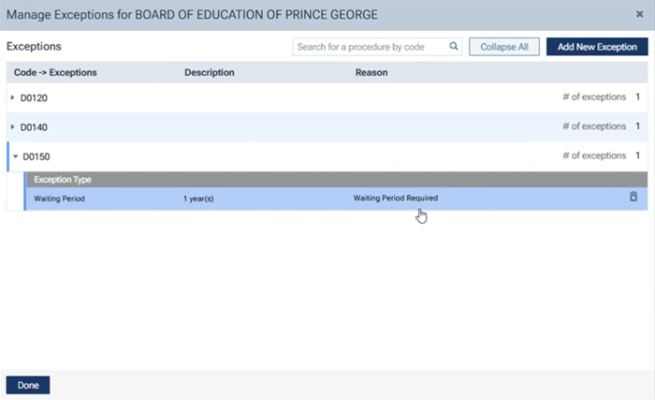Focus the procedure code search field
Viewport: 655px width, 400px height.
pyautogui.click(x=370, y=46)
